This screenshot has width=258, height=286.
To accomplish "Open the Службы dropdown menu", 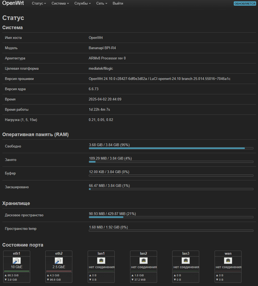I will coord(83,4).
